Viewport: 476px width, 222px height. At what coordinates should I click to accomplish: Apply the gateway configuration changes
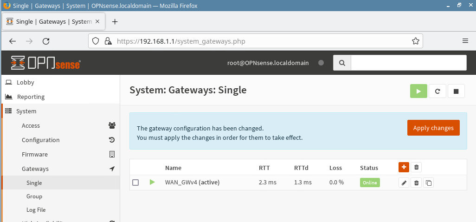pyautogui.click(x=433, y=128)
